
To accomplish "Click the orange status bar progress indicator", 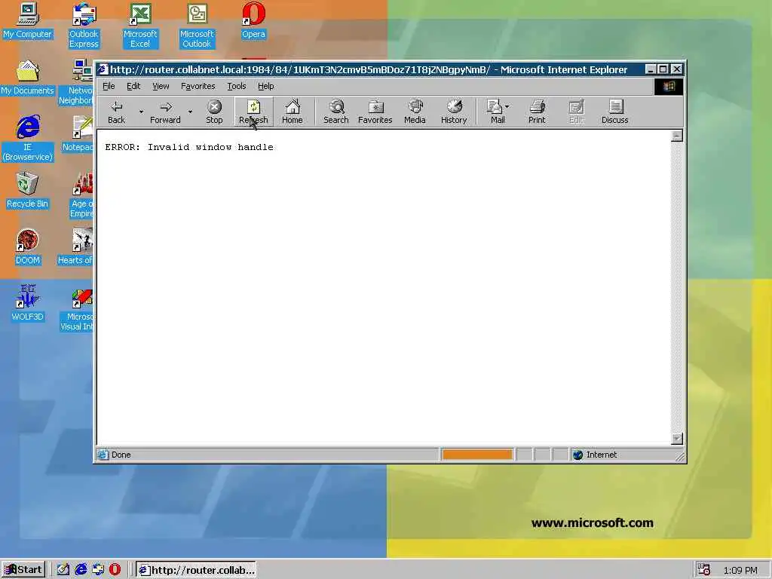I will pos(477,455).
